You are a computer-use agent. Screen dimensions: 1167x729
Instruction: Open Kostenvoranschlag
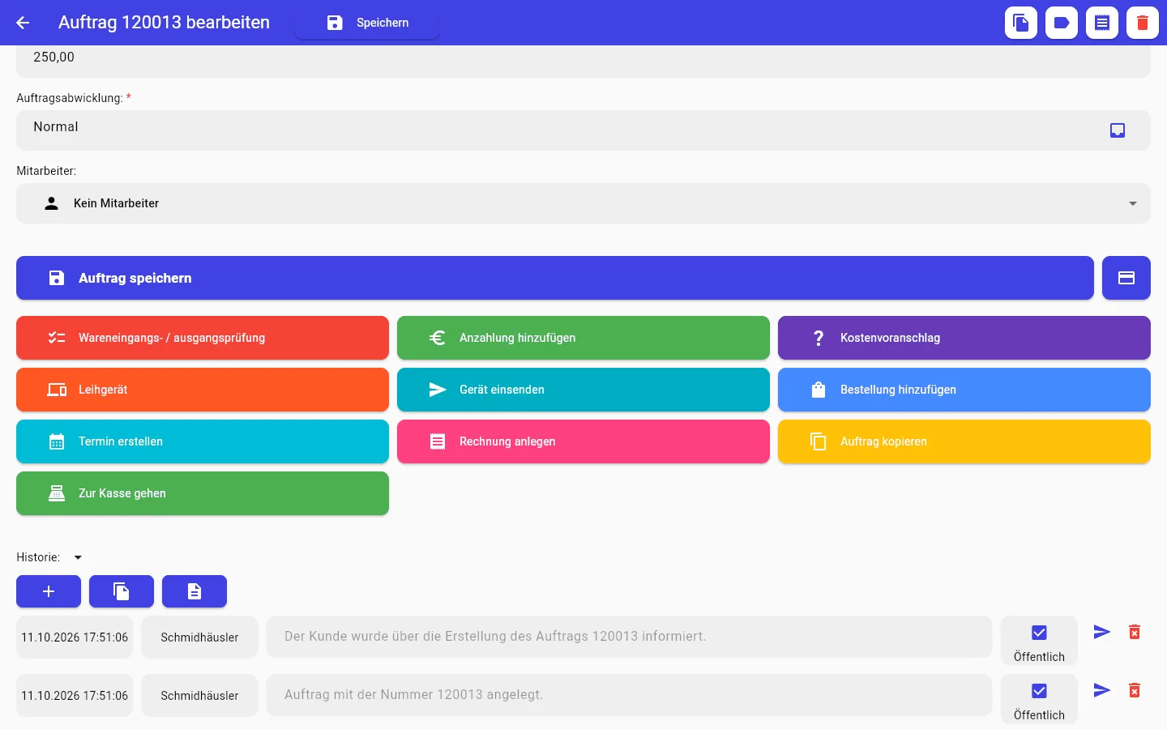click(964, 338)
